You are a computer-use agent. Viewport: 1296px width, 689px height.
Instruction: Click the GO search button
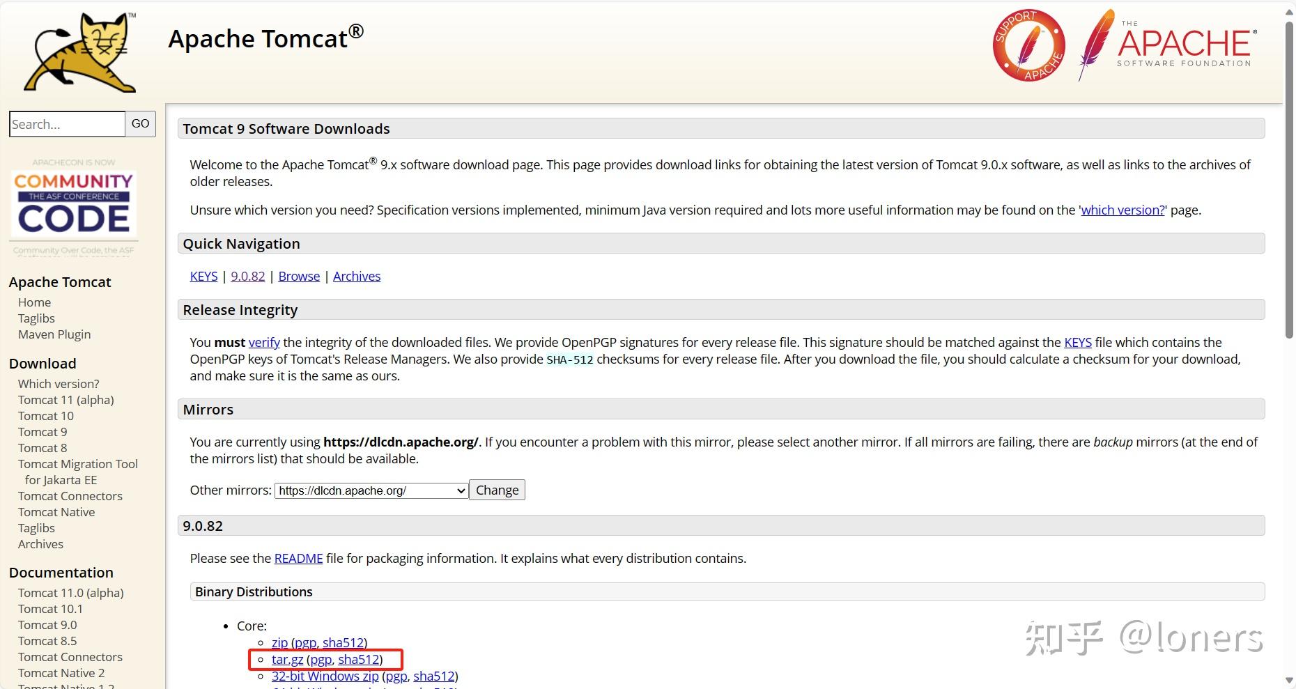(140, 124)
